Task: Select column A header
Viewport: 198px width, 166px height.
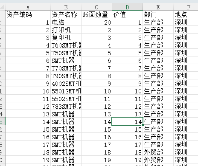Action: pos(28,7)
